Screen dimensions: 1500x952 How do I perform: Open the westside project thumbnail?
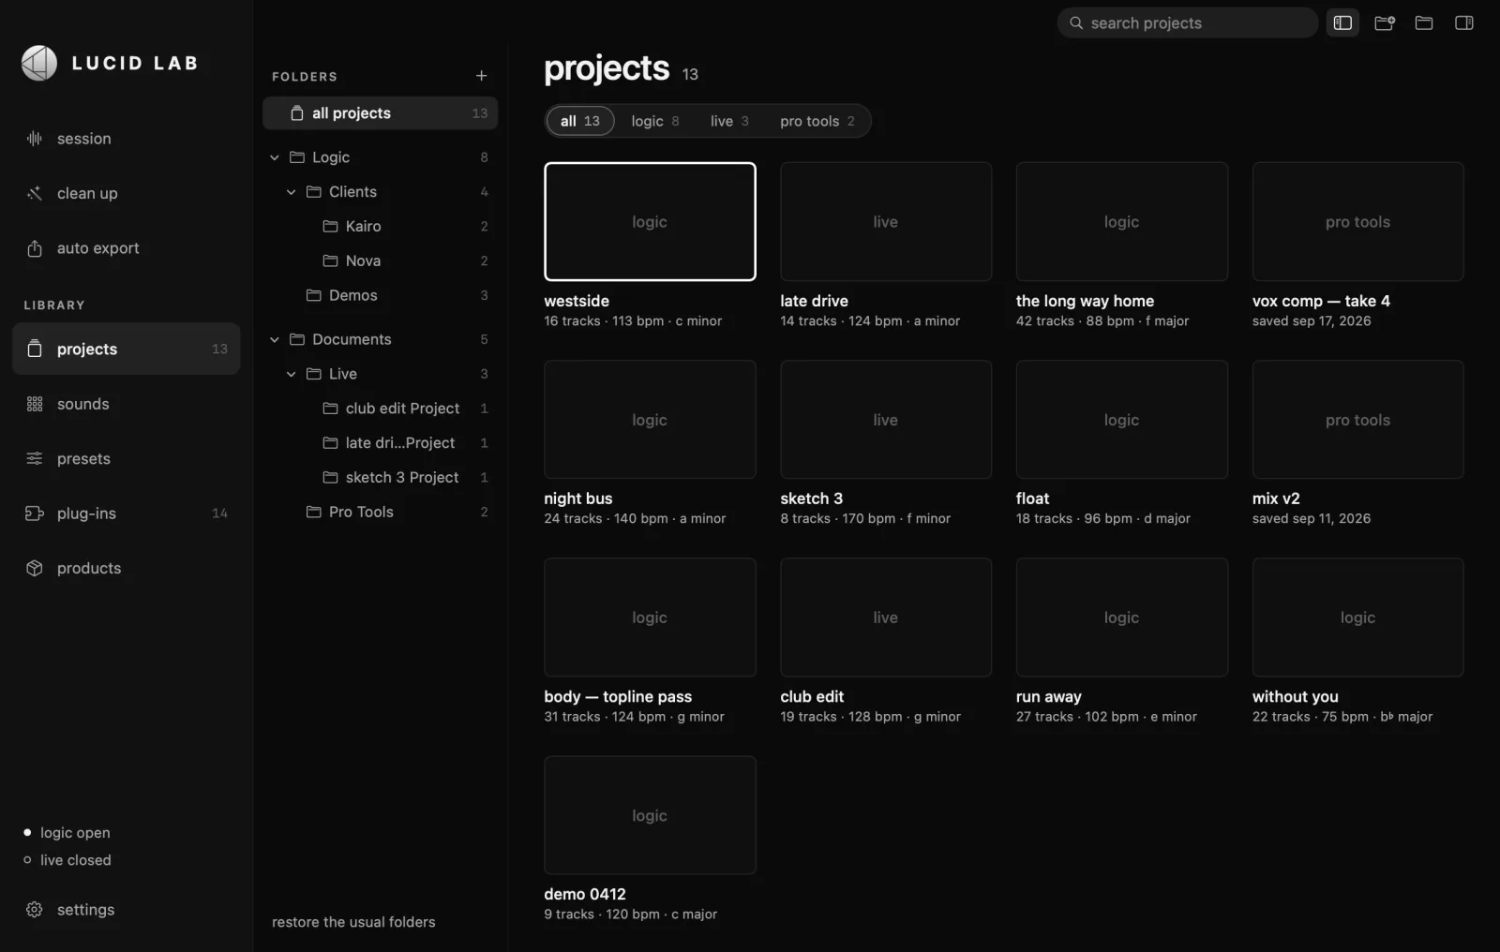[x=650, y=221]
